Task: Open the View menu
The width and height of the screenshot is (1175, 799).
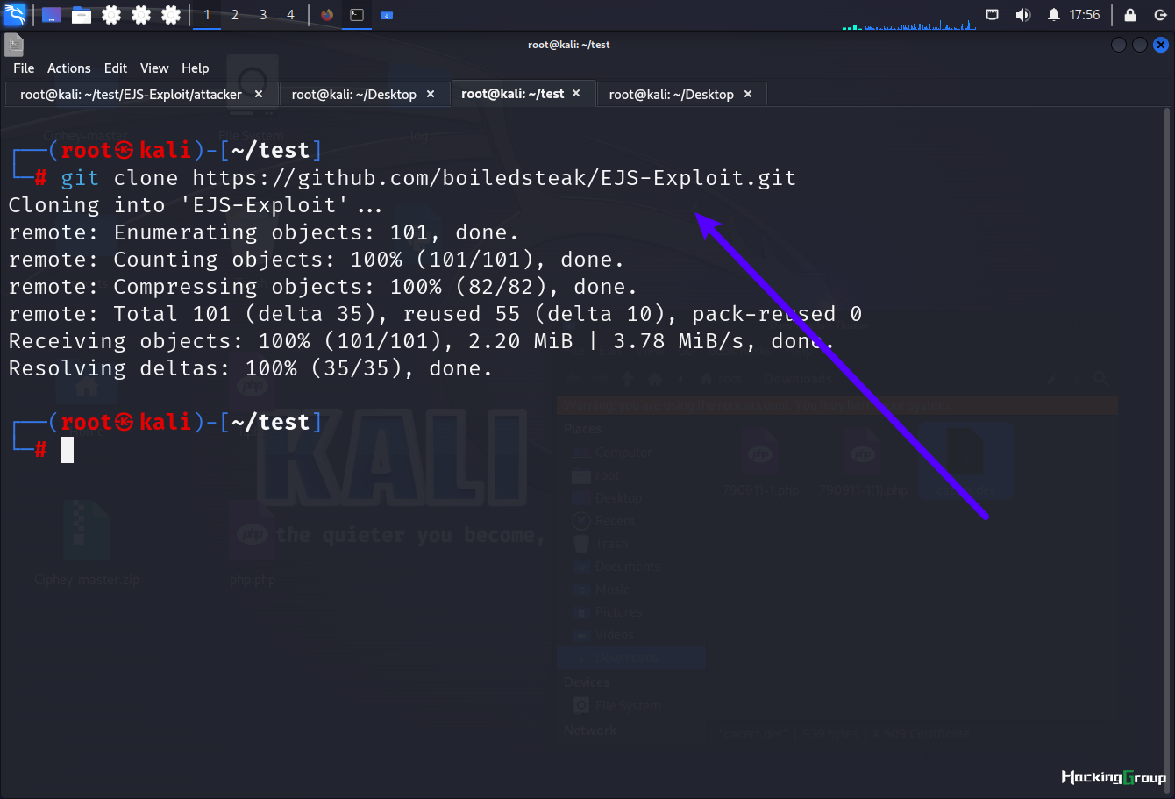Action: [154, 68]
